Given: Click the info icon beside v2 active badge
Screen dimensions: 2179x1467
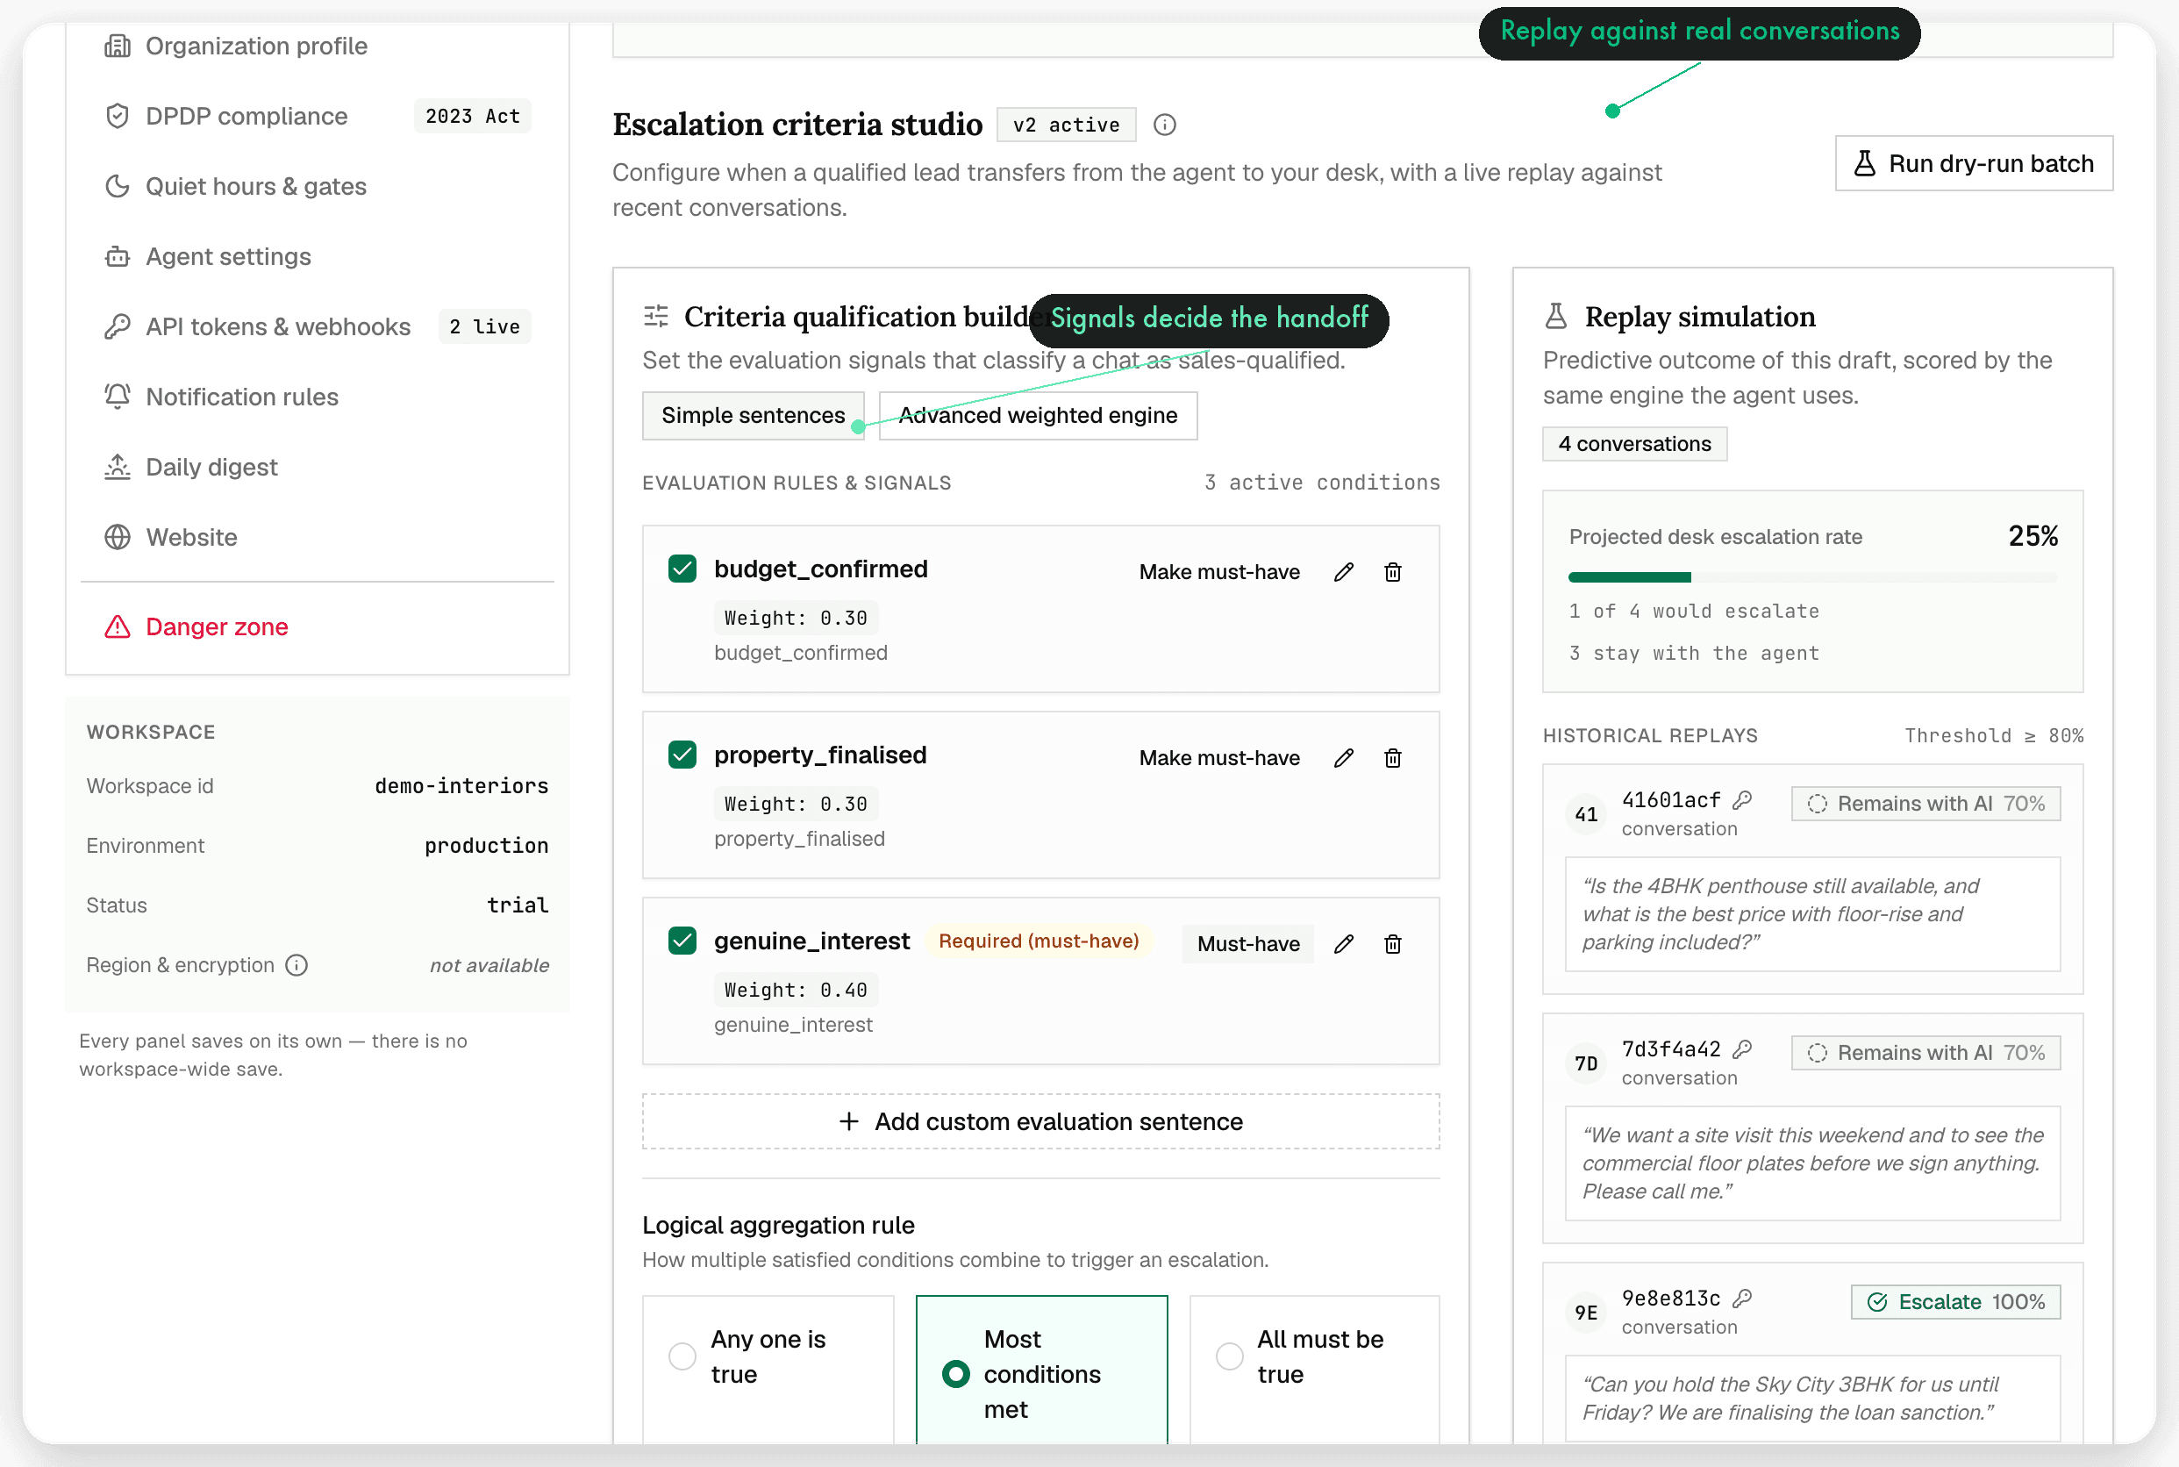Looking at the screenshot, I should (1164, 125).
